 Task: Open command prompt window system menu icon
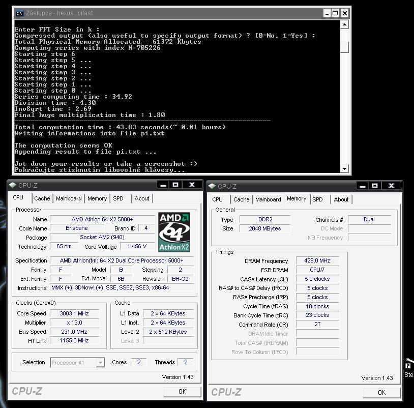click(19, 13)
